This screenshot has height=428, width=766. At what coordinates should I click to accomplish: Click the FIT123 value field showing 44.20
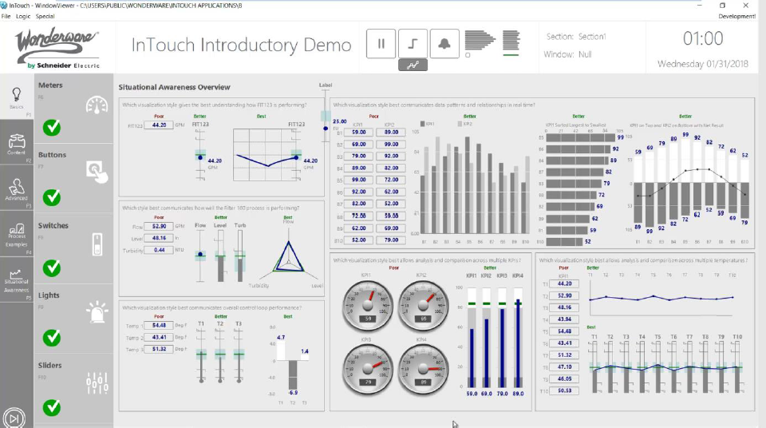pyautogui.click(x=158, y=125)
